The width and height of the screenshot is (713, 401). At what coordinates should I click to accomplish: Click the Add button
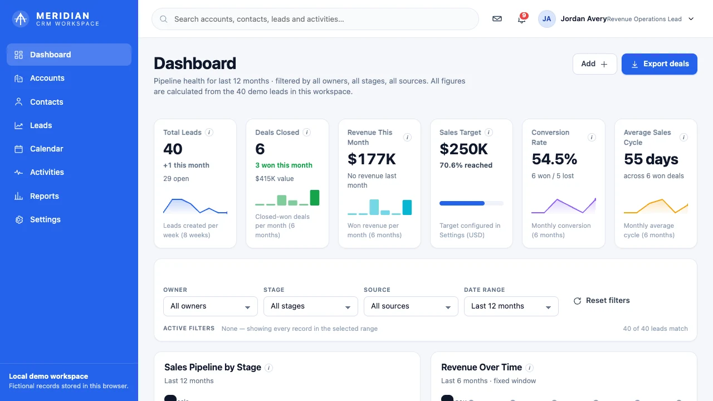(x=595, y=64)
